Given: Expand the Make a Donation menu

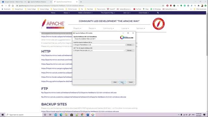Looking at the screenshot, I should click(85, 13).
